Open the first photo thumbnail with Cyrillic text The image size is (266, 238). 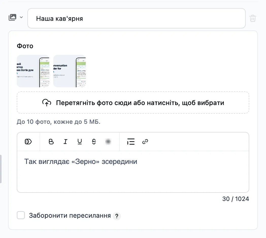33,71
